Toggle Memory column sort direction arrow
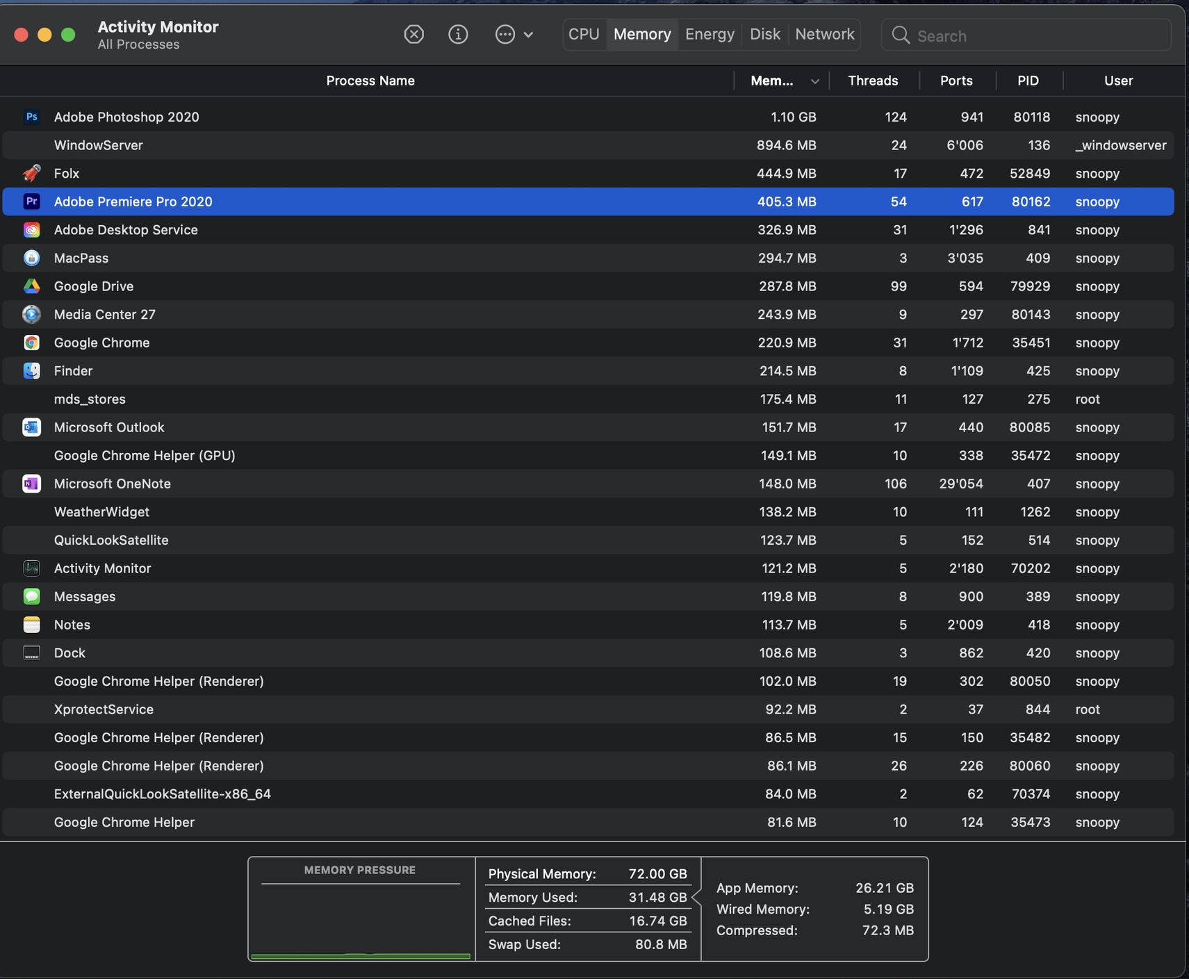The image size is (1189, 979). (814, 81)
